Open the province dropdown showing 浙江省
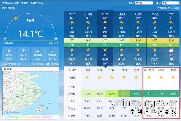 144,3
